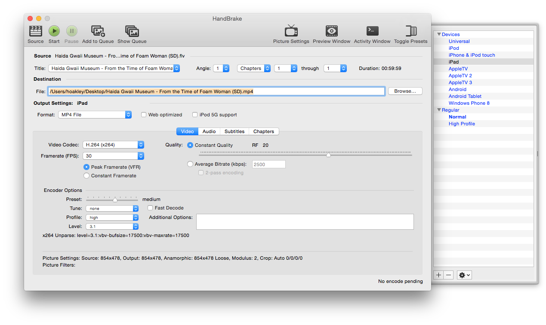Enable Fast Decode under Encoder Options
Viewport: 546px width, 325px height.
click(x=150, y=208)
